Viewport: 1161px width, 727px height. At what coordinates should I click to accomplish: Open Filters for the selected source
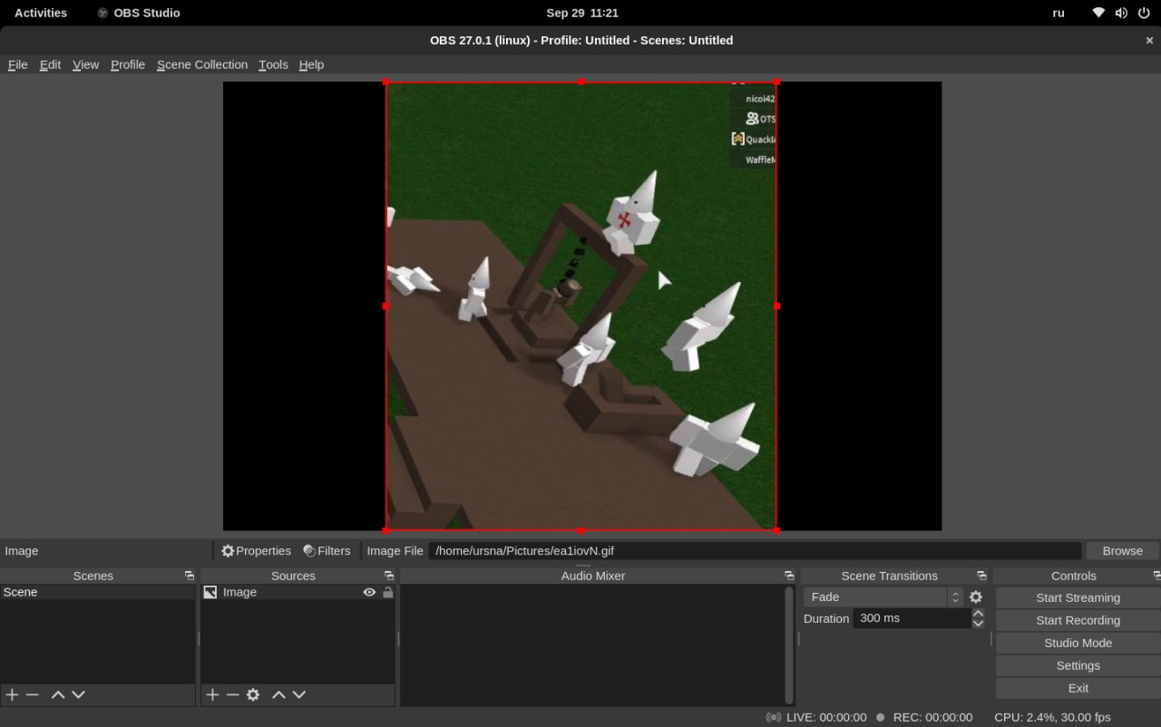coord(327,550)
